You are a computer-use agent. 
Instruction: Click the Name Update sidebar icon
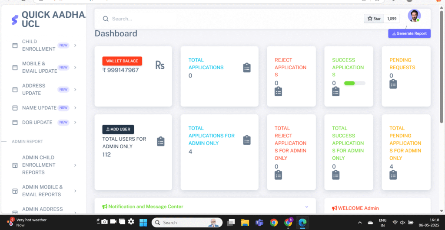coord(15,108)
